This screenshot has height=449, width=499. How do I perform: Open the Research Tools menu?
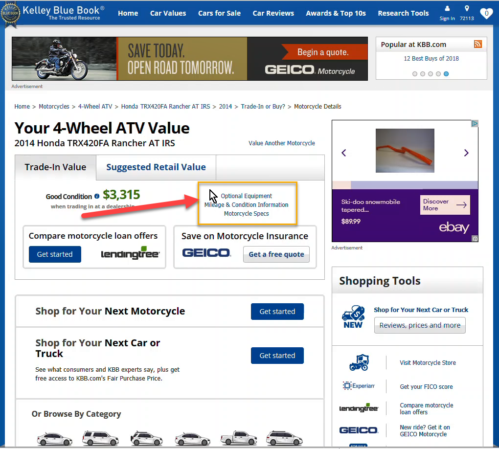(x=403, y=13)
